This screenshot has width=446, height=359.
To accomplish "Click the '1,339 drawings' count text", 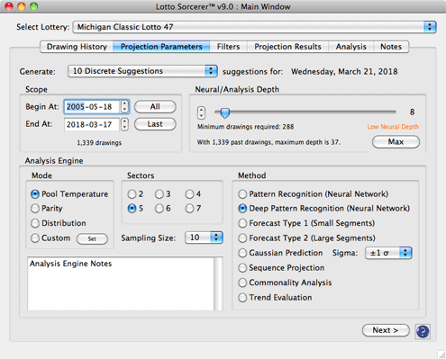I will pyautogui.click(x=99, y=143).
